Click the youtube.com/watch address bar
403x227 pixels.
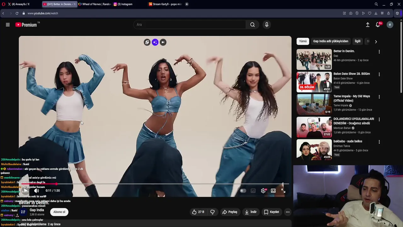(x=43, y=13)
